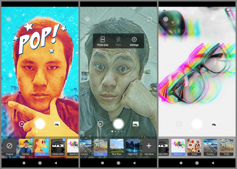Tap the shutter button on the Artful screen

coord(118,124)
